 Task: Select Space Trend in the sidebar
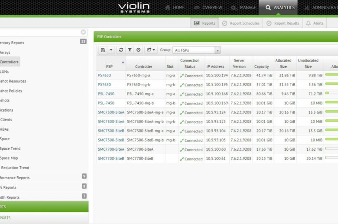pos(10,148)
